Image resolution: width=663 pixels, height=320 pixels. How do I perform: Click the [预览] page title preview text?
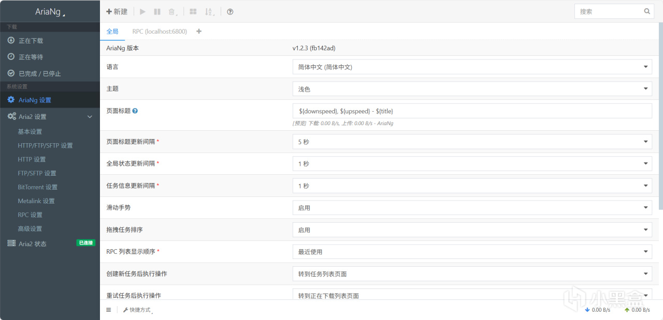coord(343,124)
